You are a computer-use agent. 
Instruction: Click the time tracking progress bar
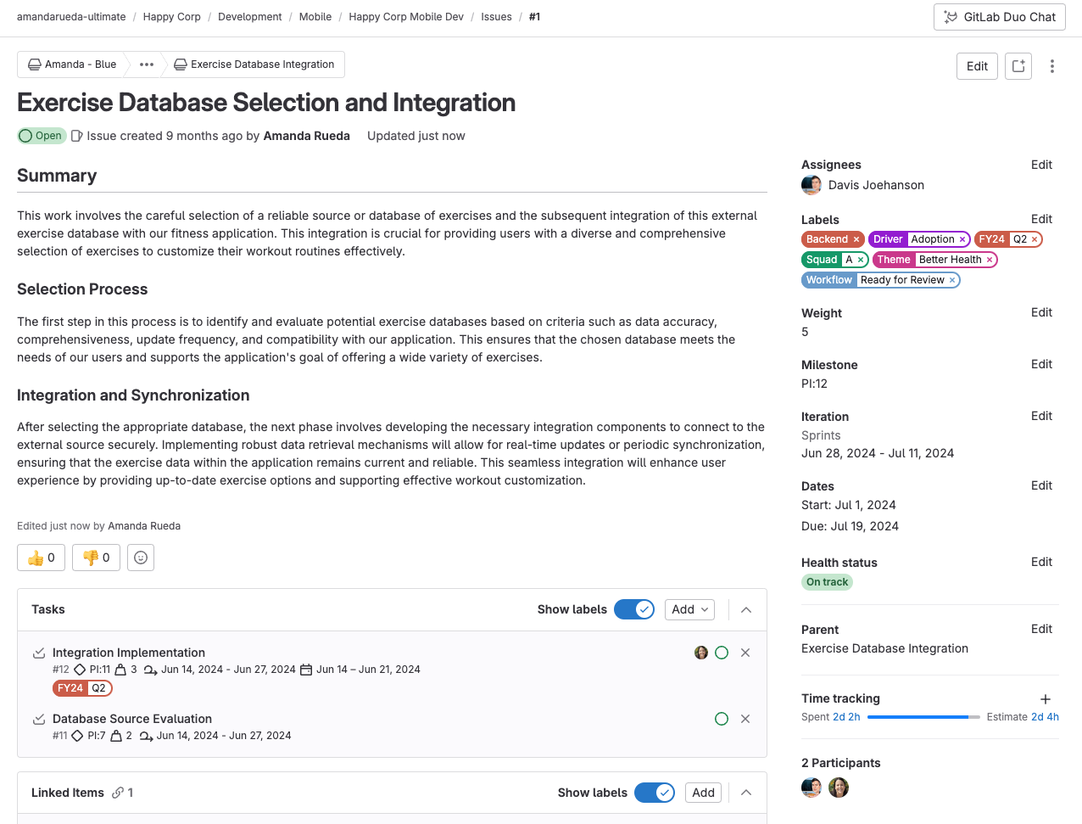pos(923,717)
